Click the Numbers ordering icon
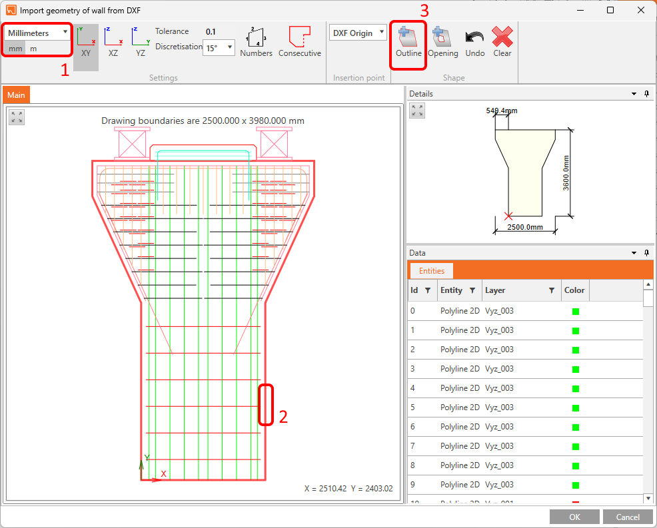Image resolution: width=657 pixels, height=528 pixels. point(256,42)
